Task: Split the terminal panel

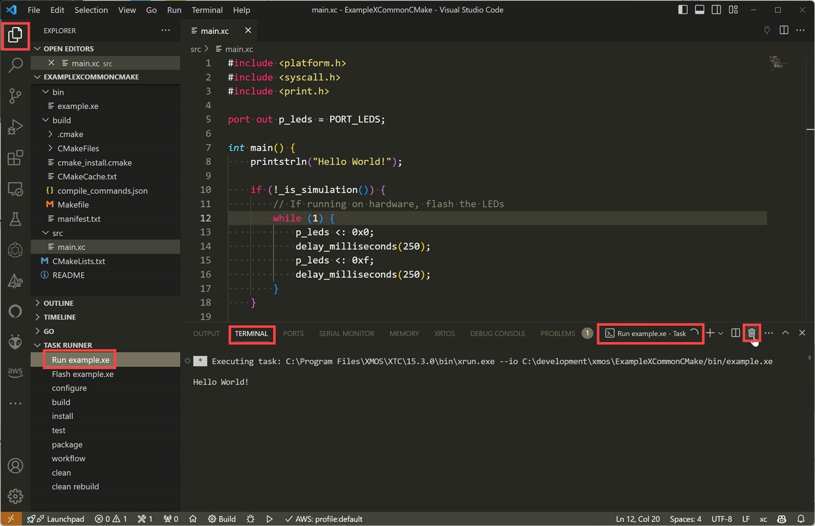Action: [735, 333]
